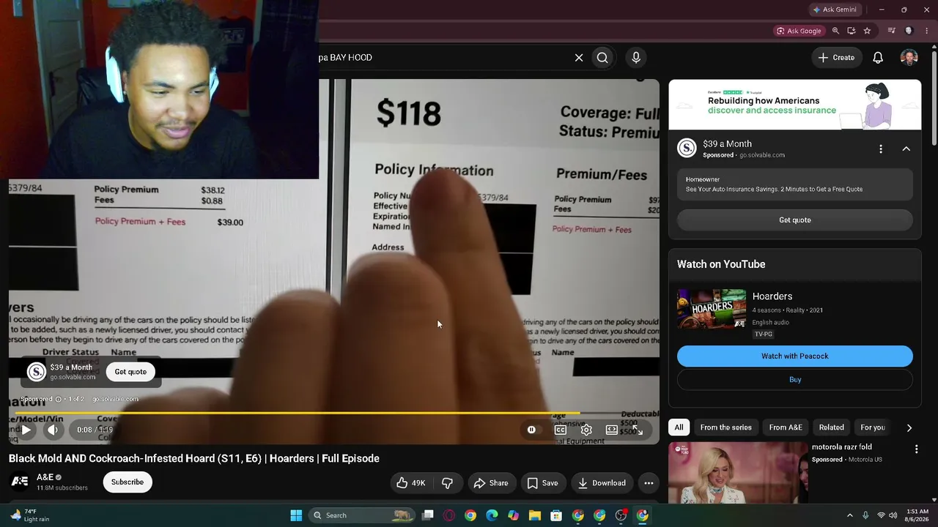Open the Chrome profile avatar
Image resolution: width=938 pixels, height=527 pixels.
(909, 31)
